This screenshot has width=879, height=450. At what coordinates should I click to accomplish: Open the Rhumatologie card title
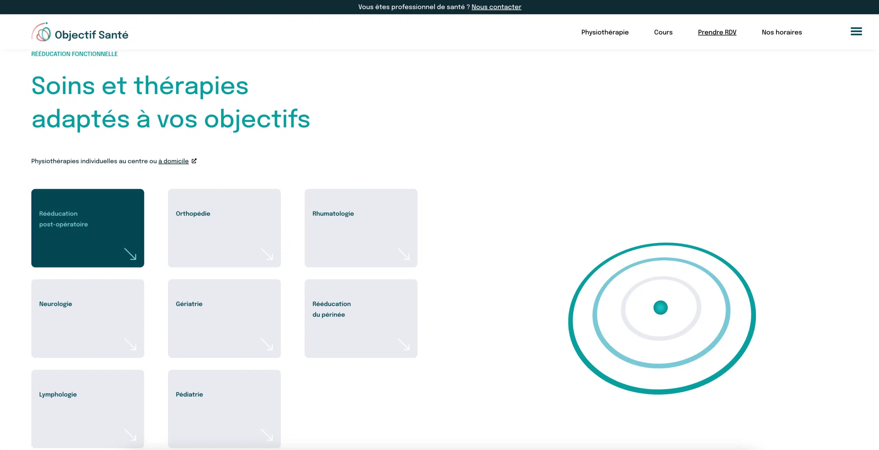pyautogui.click(x=333, y=214)
